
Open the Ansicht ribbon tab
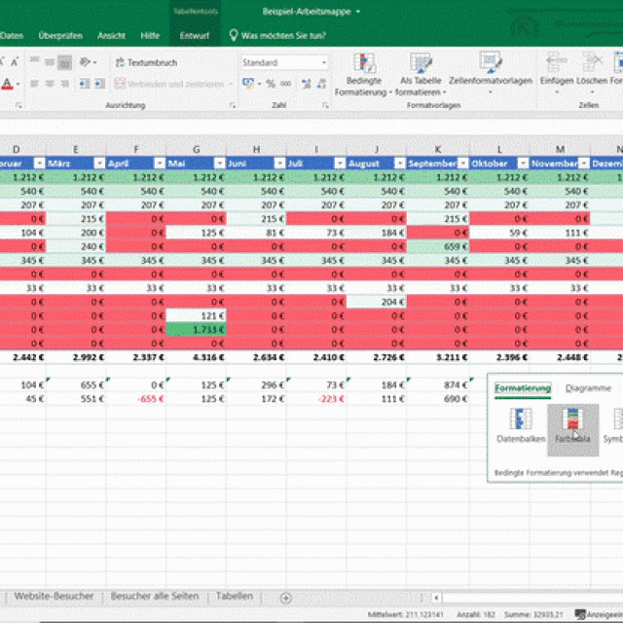111,35
